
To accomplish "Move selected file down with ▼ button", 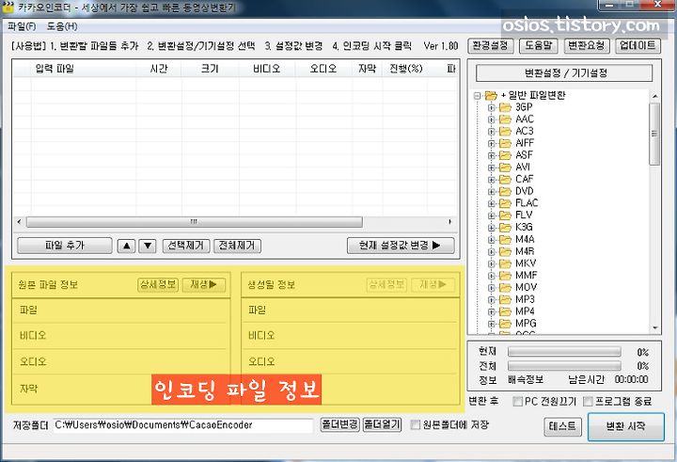I will click(148, 246).
